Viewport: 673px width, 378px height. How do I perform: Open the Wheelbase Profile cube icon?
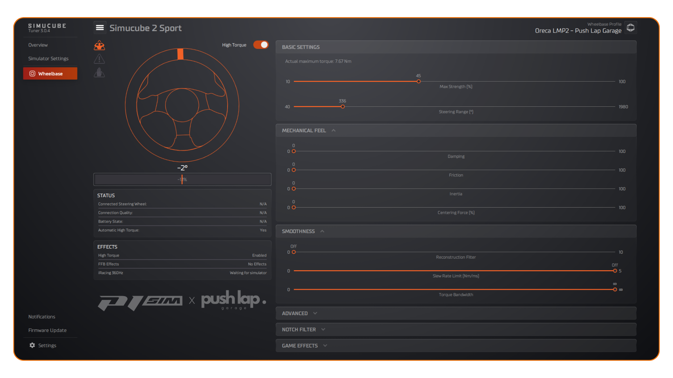coord(631,28)
